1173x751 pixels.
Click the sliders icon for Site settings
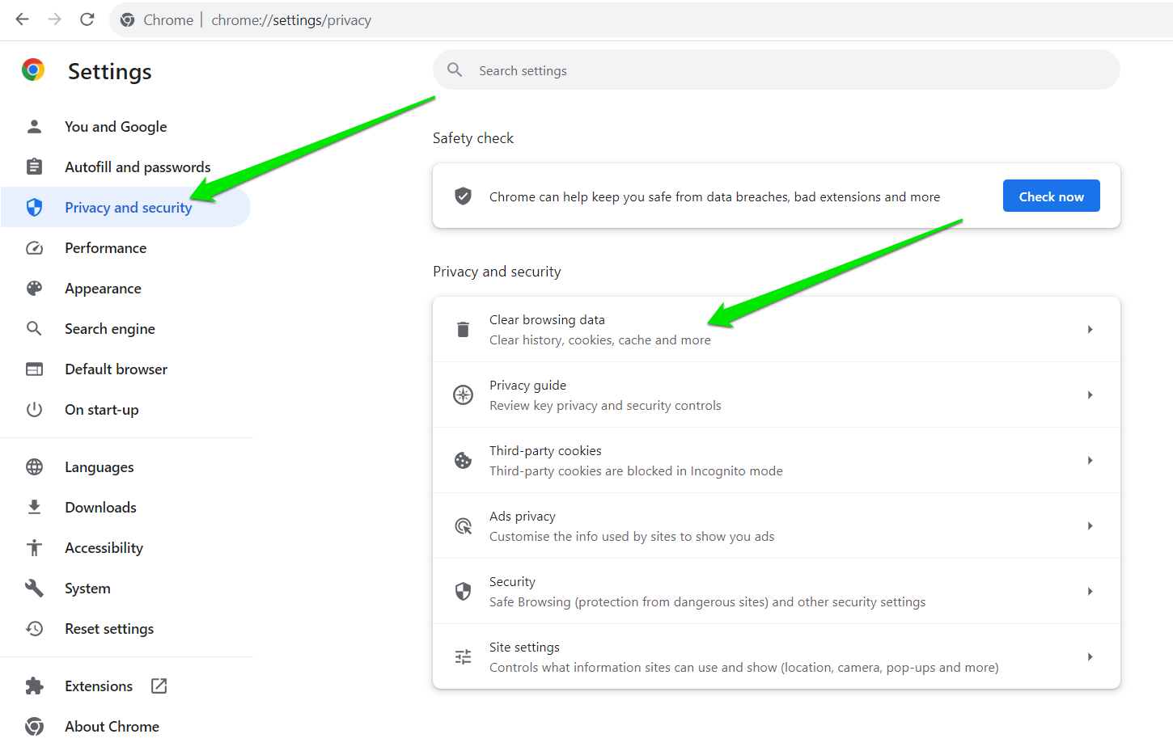click(463, 657)
